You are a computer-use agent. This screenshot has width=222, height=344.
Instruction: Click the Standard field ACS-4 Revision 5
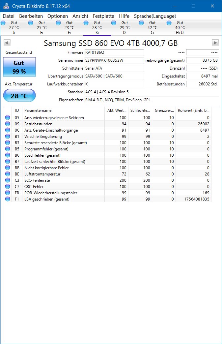pos(152,92)
